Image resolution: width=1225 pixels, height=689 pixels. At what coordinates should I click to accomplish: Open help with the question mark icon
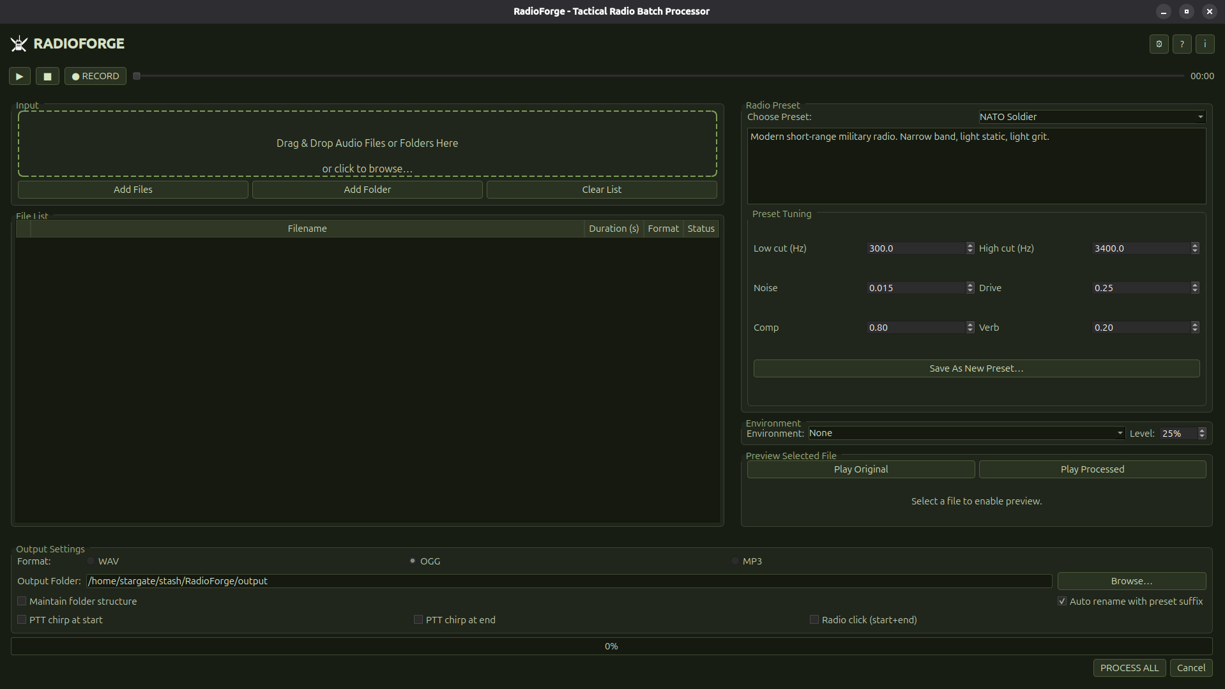coord(1182,44)
